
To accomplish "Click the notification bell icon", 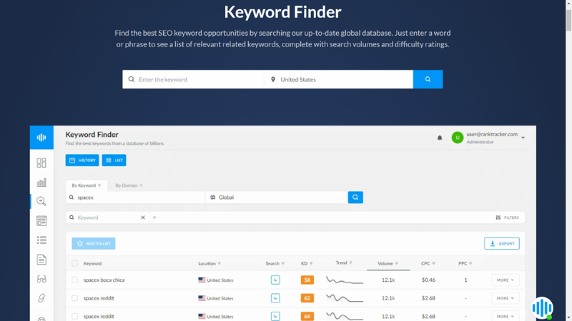I will tap(440, 138).
